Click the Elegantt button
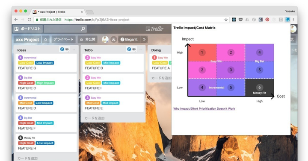Image resolution: width=308 pixels, height=161 pixels. (x=130, y=39)
